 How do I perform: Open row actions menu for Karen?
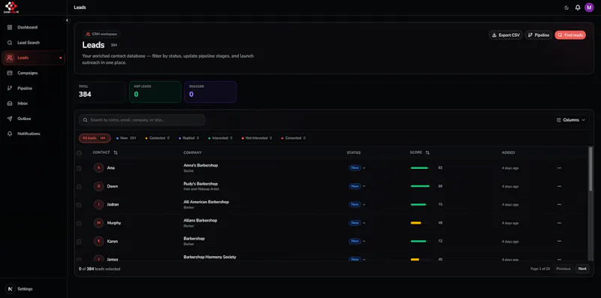[x=559, y=241]
